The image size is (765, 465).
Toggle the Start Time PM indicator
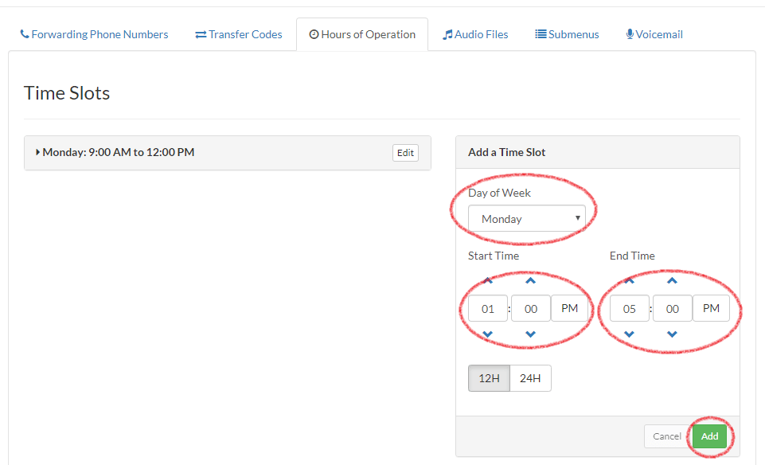click(x=570, y=308)
